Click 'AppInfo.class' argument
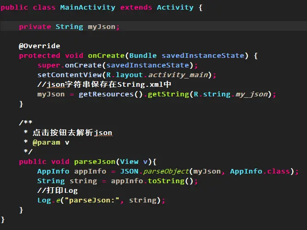 260,171
